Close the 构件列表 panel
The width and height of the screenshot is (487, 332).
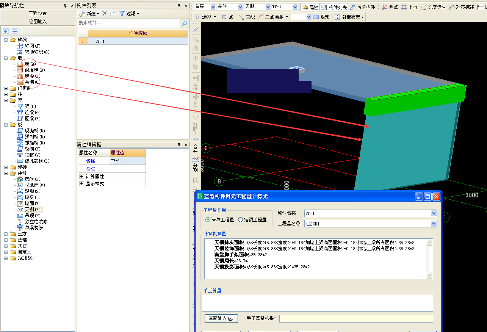click(x=186, y=6)
